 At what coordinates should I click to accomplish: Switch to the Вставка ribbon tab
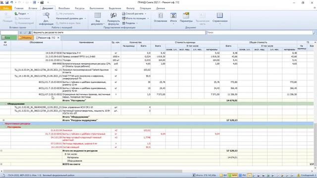[33, 8]
